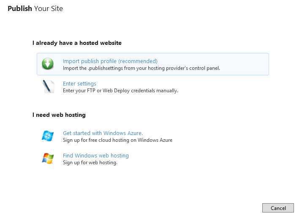Click the blue Windows Azure logo icon
The height and width of the screenshot is (218, 302).
click(x=48, y=136)
